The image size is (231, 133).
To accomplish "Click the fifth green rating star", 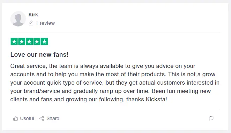I will point(44,41).
